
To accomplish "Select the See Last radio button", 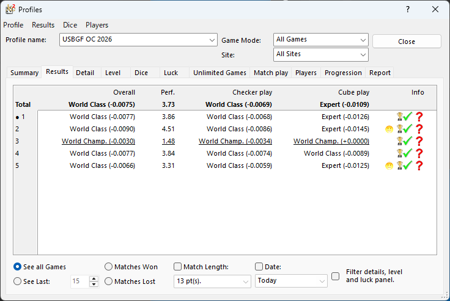I will (18, 281).
